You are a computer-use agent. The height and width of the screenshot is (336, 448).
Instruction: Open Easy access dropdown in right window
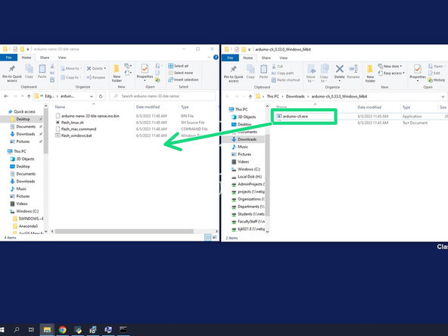click(x=391, y=73)
